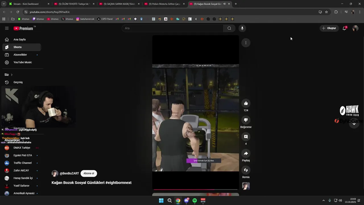Open Abonelikler in sidebar
The height and width of the screenshot is (205, 364).
(22, 55)
